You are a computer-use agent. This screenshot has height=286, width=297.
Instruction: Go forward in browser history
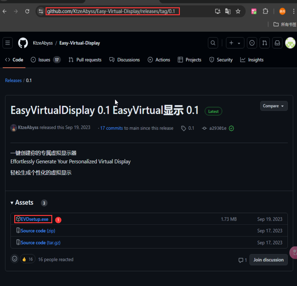pos(16,11)
